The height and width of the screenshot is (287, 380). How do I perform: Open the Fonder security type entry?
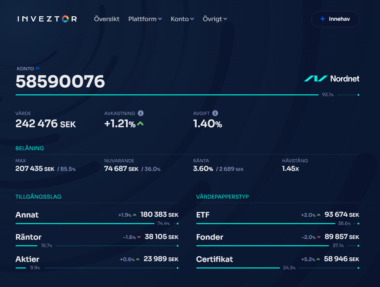[x=210, y=237]
